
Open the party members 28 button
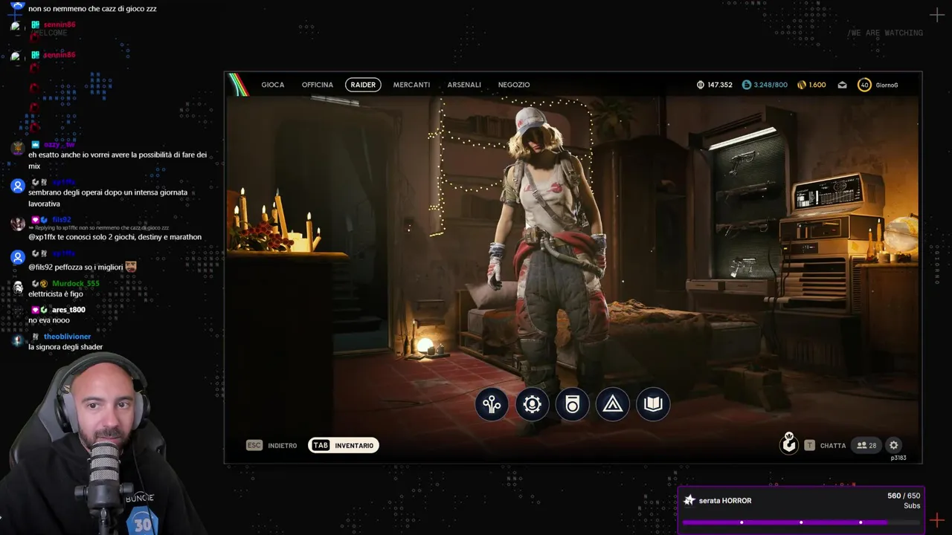click(x=866, y=445)
